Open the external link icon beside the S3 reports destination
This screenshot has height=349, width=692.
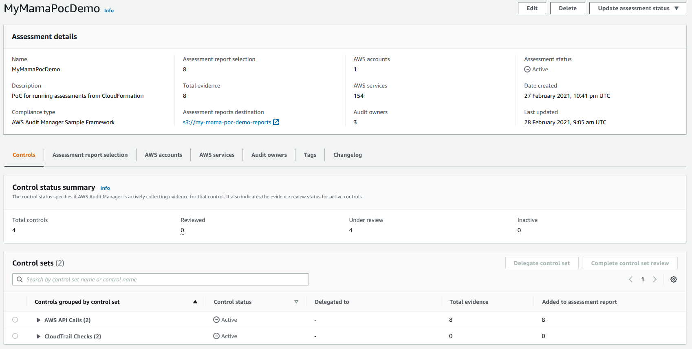[276, 122]
